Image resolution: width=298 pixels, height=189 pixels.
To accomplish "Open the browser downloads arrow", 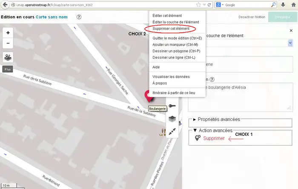I will coord(283,5).
